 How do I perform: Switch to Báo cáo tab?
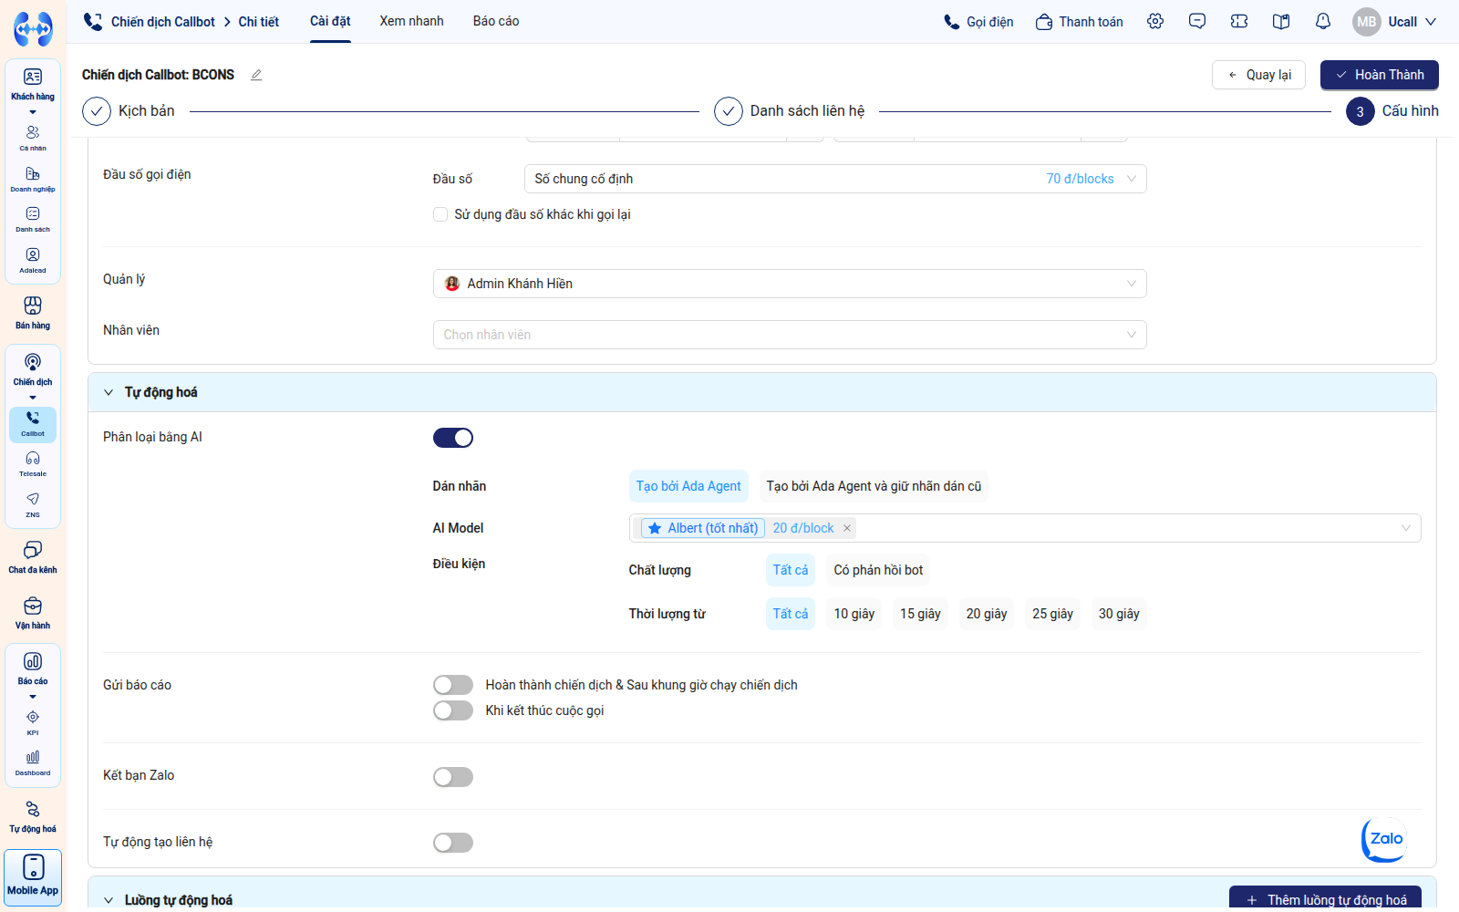496,21
